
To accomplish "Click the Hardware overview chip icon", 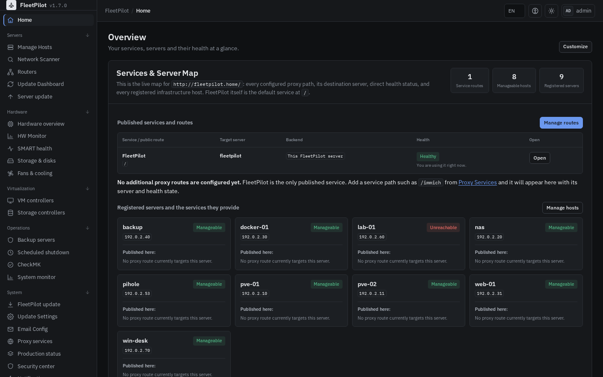I will [x=10, y=124].
